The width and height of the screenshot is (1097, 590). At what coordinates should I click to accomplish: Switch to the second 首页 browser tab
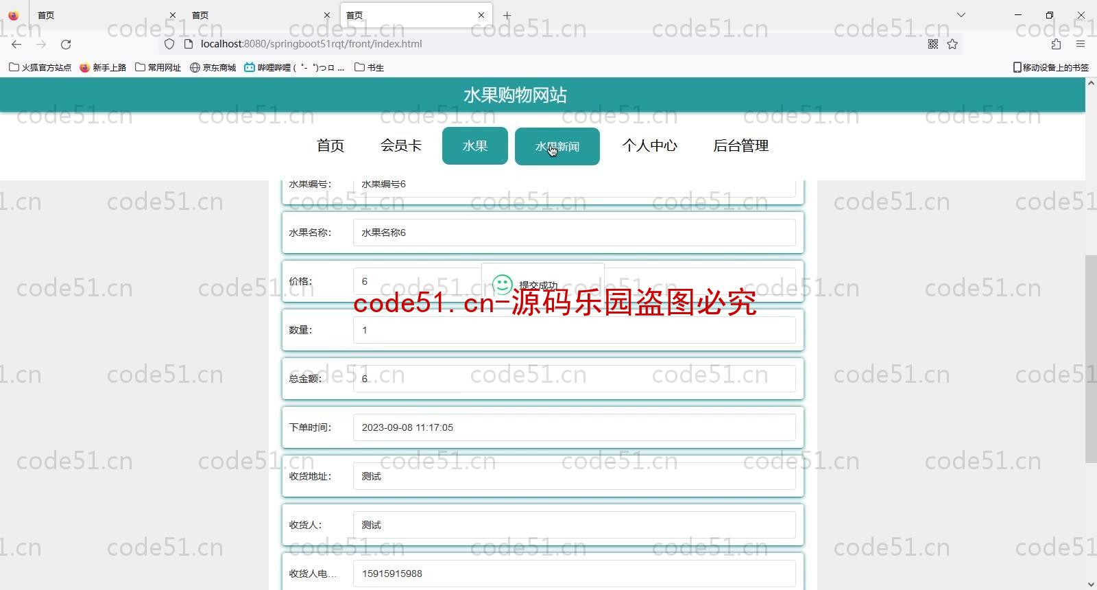pyautogui.click(x=261, y=15)
